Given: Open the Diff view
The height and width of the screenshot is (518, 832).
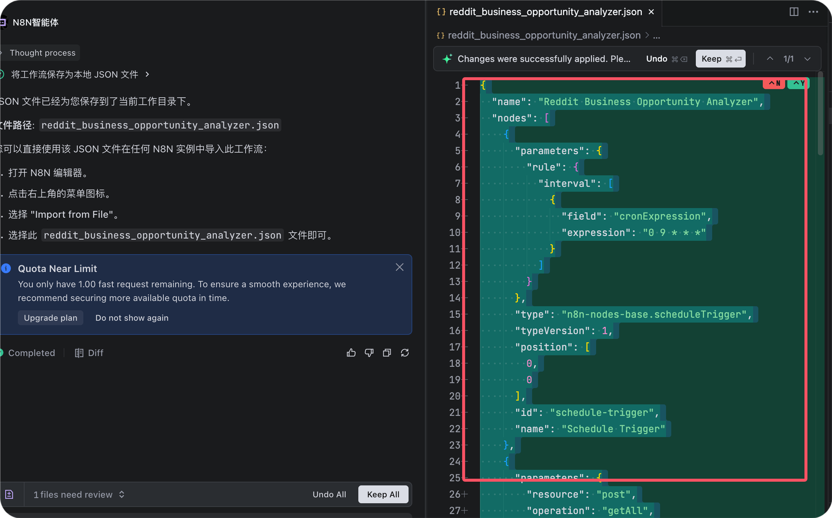Looking at the screenshot, I should click(x=89, y=353).
